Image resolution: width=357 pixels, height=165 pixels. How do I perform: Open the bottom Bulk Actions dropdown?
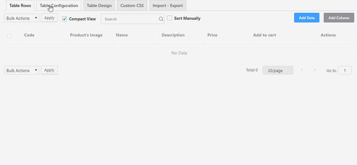point(22,70)
